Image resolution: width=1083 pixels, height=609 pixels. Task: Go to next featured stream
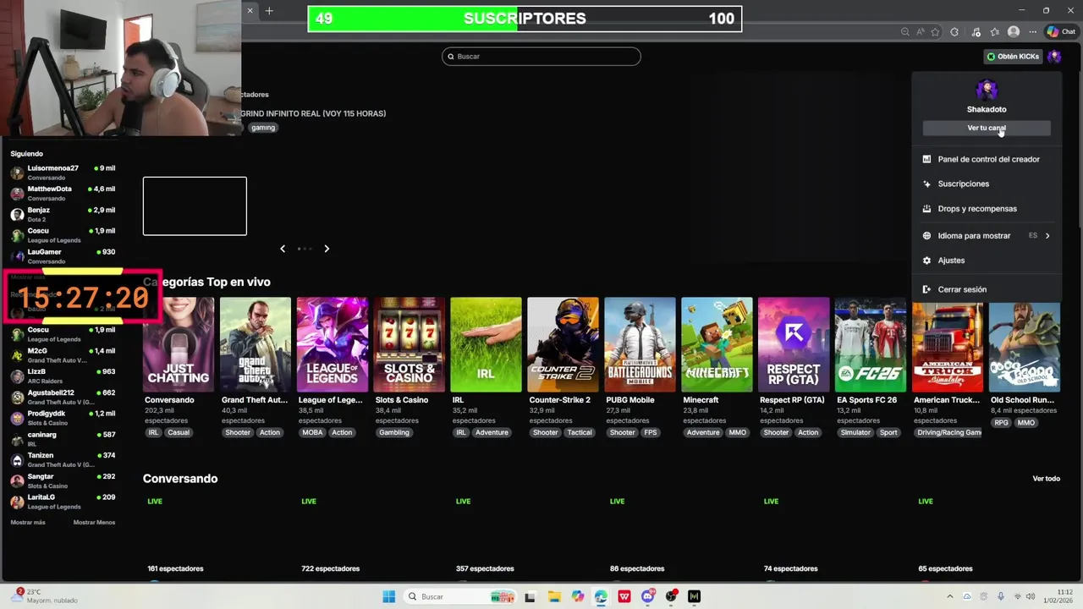point(327,249)
